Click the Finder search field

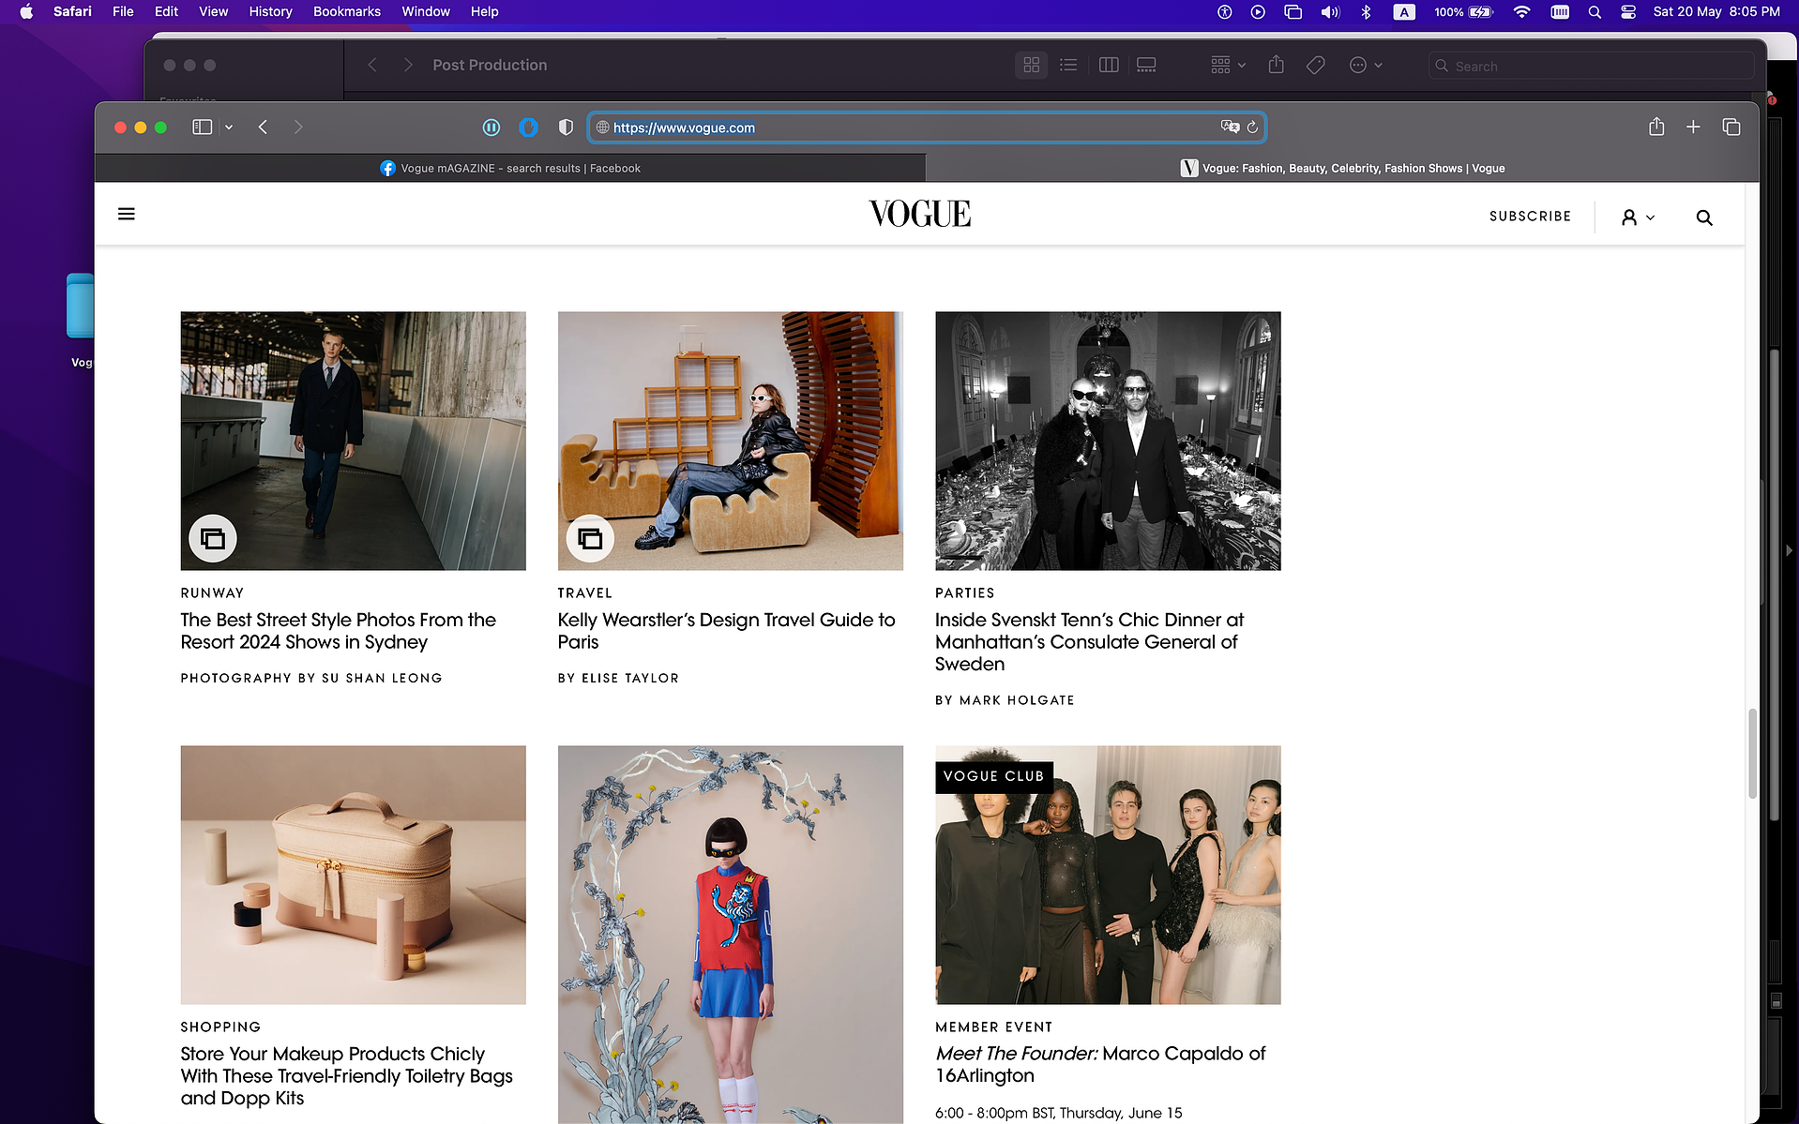[1591, 66]
